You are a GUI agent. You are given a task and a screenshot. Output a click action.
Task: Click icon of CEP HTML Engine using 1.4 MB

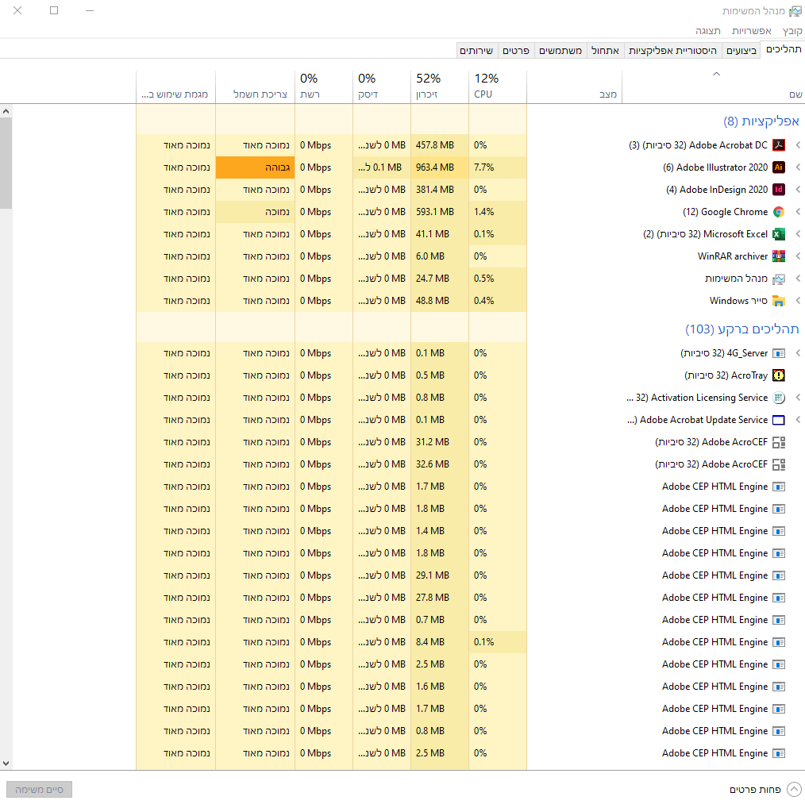(x=779, y=531)
